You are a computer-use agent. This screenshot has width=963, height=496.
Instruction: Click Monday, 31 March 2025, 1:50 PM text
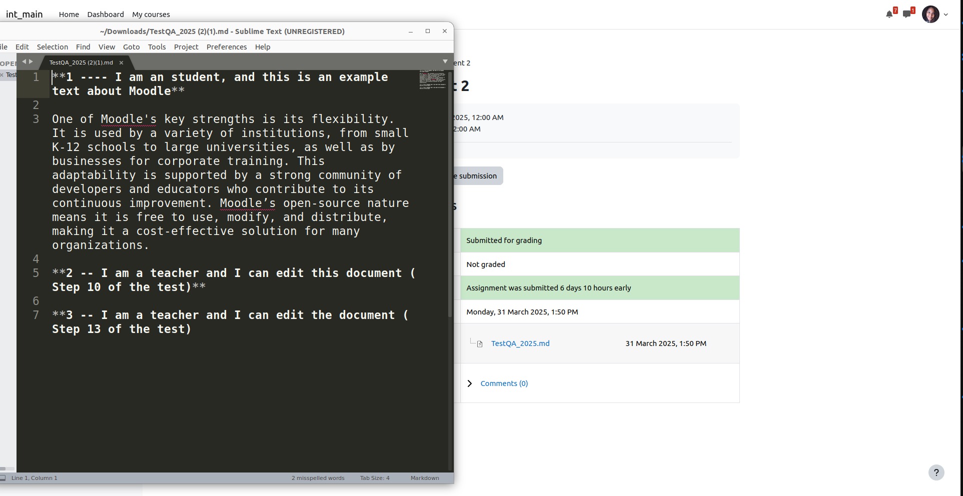coord(522,312)
